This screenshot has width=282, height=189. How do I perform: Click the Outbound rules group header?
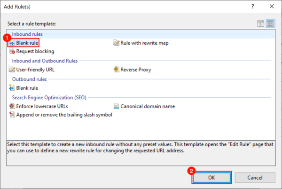tap(30, 79)
